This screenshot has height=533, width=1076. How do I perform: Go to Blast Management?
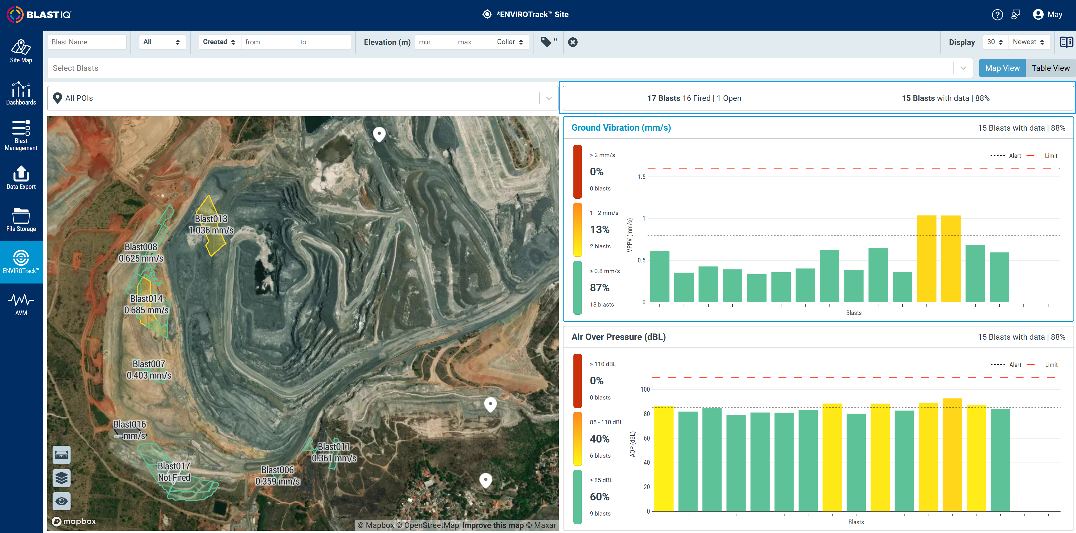pyautogui.click(x=21, y=135)
